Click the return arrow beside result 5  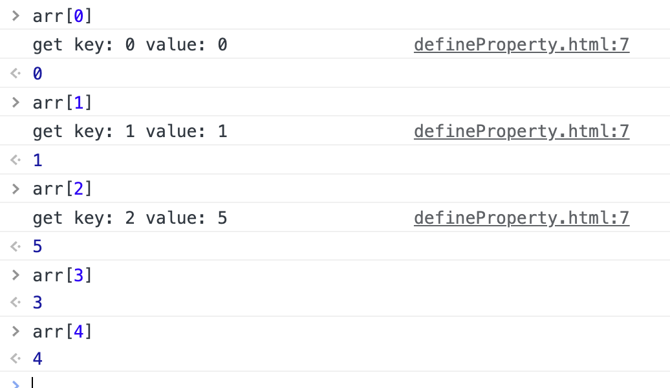(16, 247)
